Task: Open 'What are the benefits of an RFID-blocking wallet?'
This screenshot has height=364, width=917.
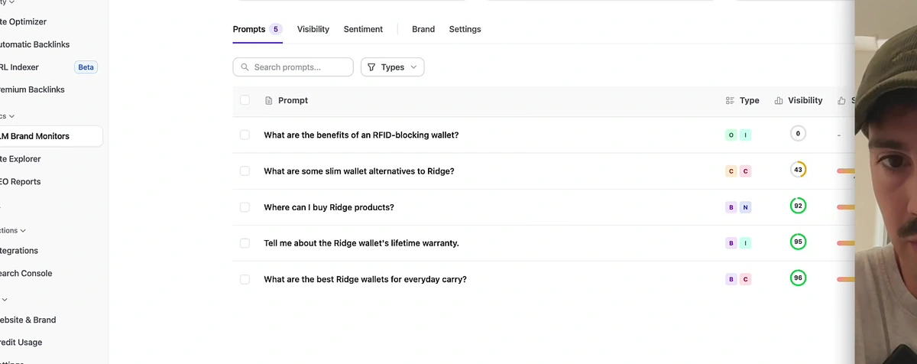Action: point(361,135)
